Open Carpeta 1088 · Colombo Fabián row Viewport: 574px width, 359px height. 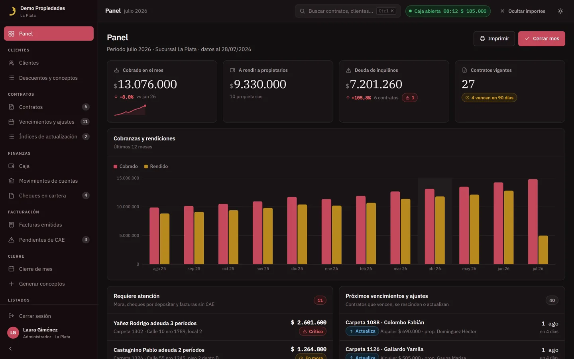452,327
